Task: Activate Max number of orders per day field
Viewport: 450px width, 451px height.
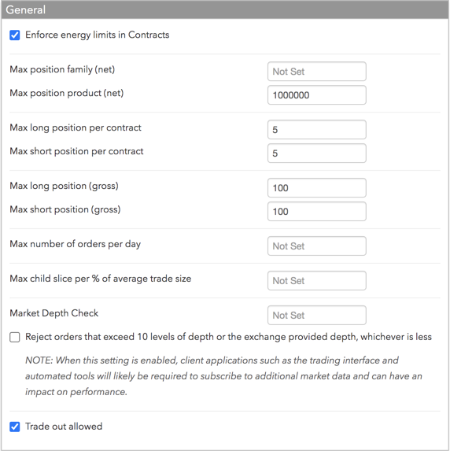Action: click(x=317, y=246)
